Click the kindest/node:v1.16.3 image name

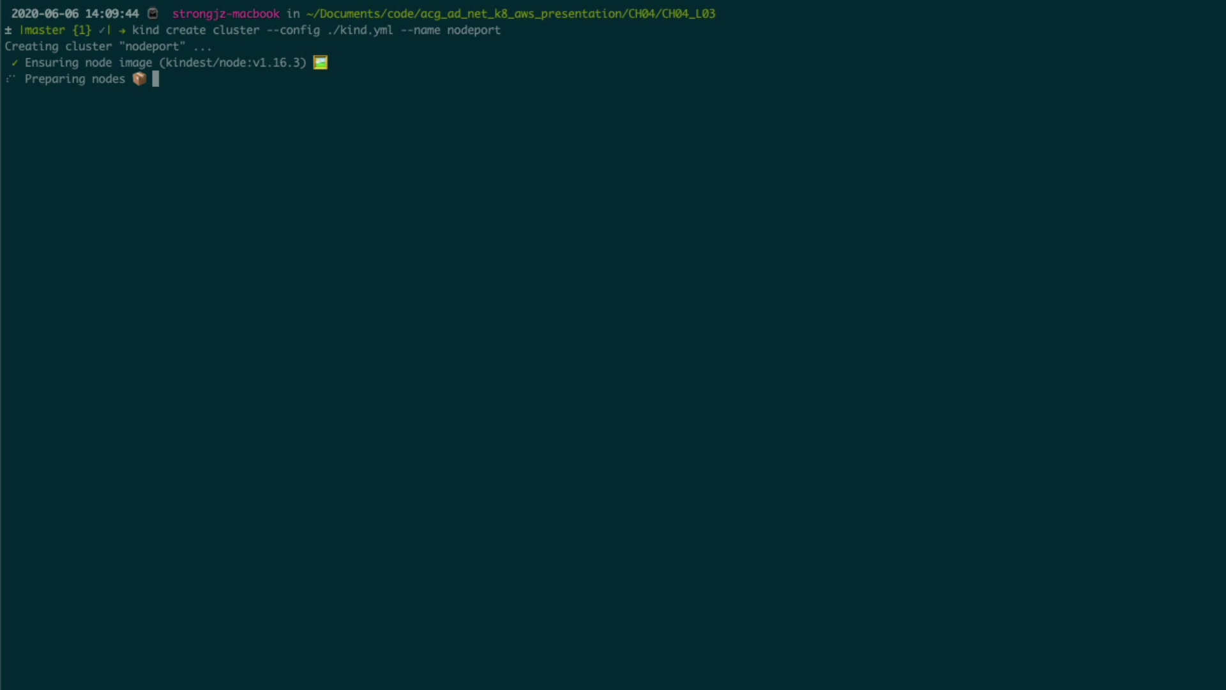(x=232, y=63)
